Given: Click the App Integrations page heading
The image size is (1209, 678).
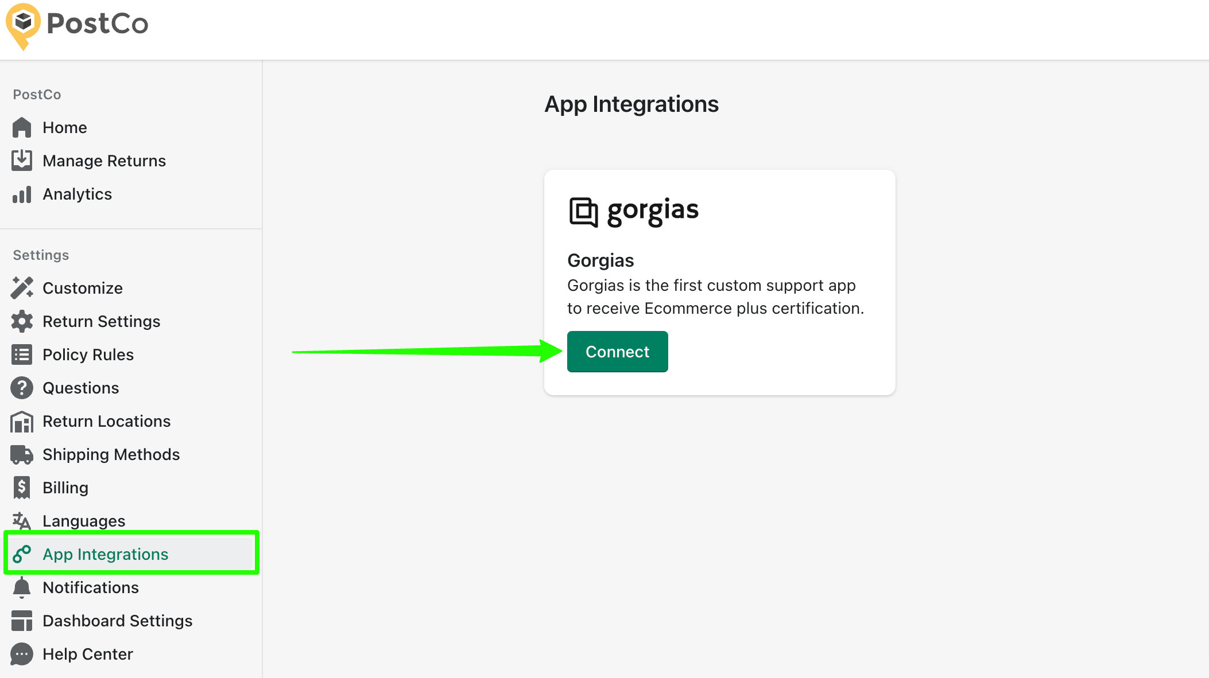Looking at the screenshot, I should (631, 104).
